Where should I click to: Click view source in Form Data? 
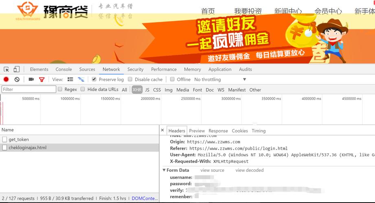click(212, 170)
